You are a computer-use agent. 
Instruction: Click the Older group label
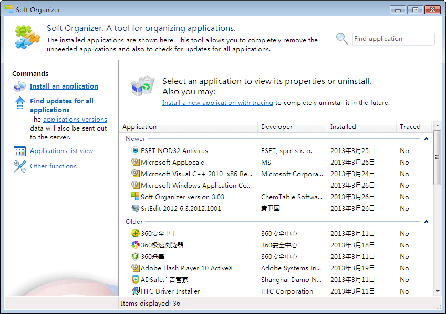(134, 221)
